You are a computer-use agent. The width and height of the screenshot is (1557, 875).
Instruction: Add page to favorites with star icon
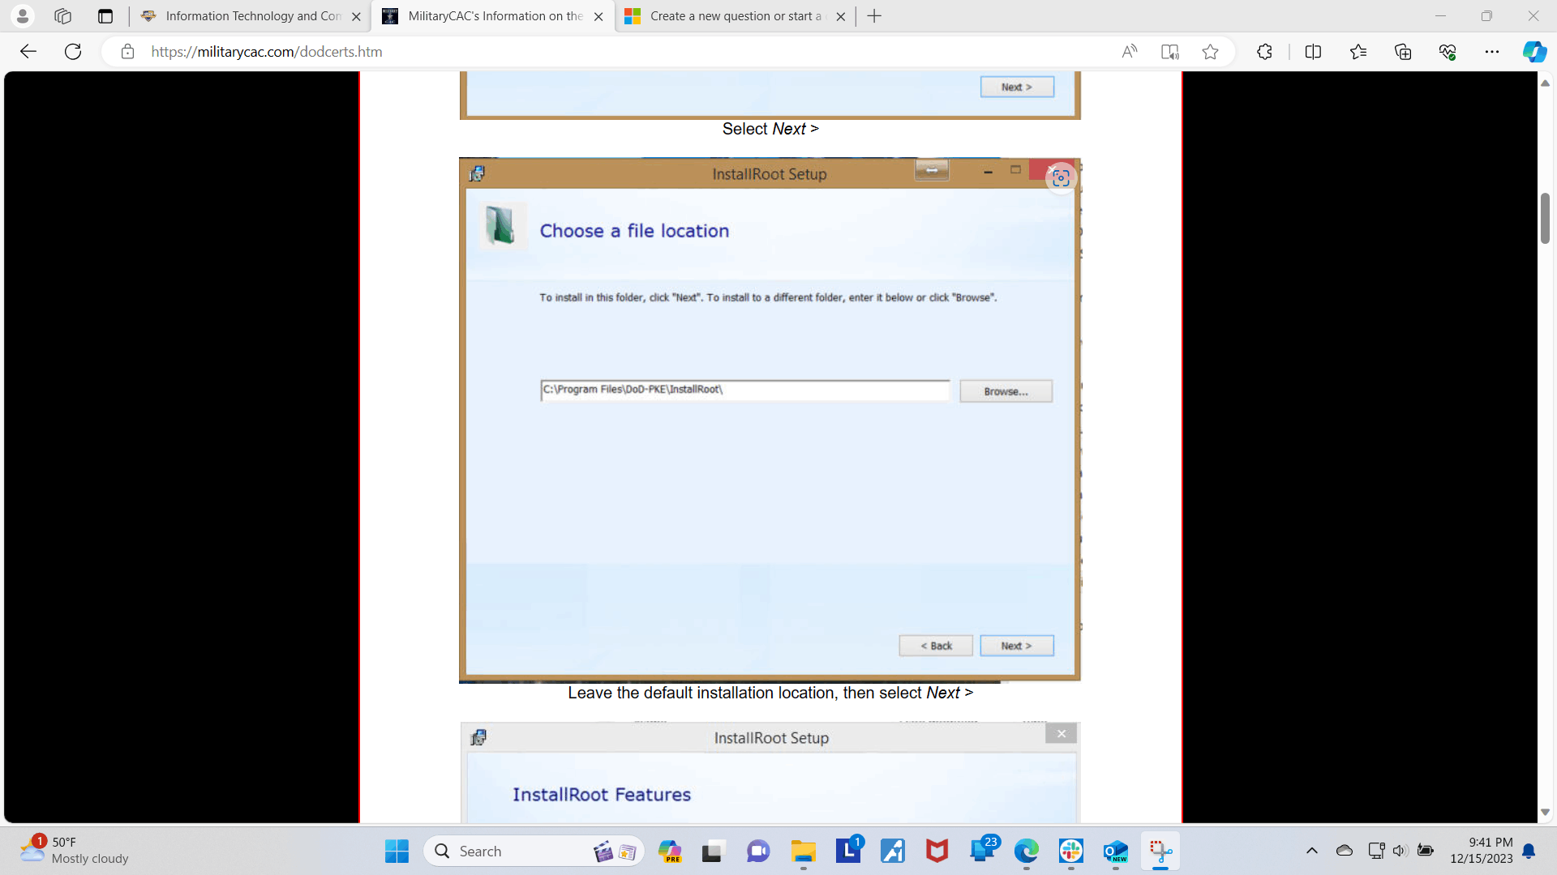pos(1210,52)
